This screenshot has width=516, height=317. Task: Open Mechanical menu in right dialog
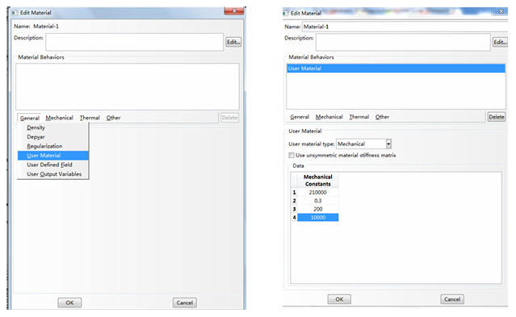[x=329, y=117]
